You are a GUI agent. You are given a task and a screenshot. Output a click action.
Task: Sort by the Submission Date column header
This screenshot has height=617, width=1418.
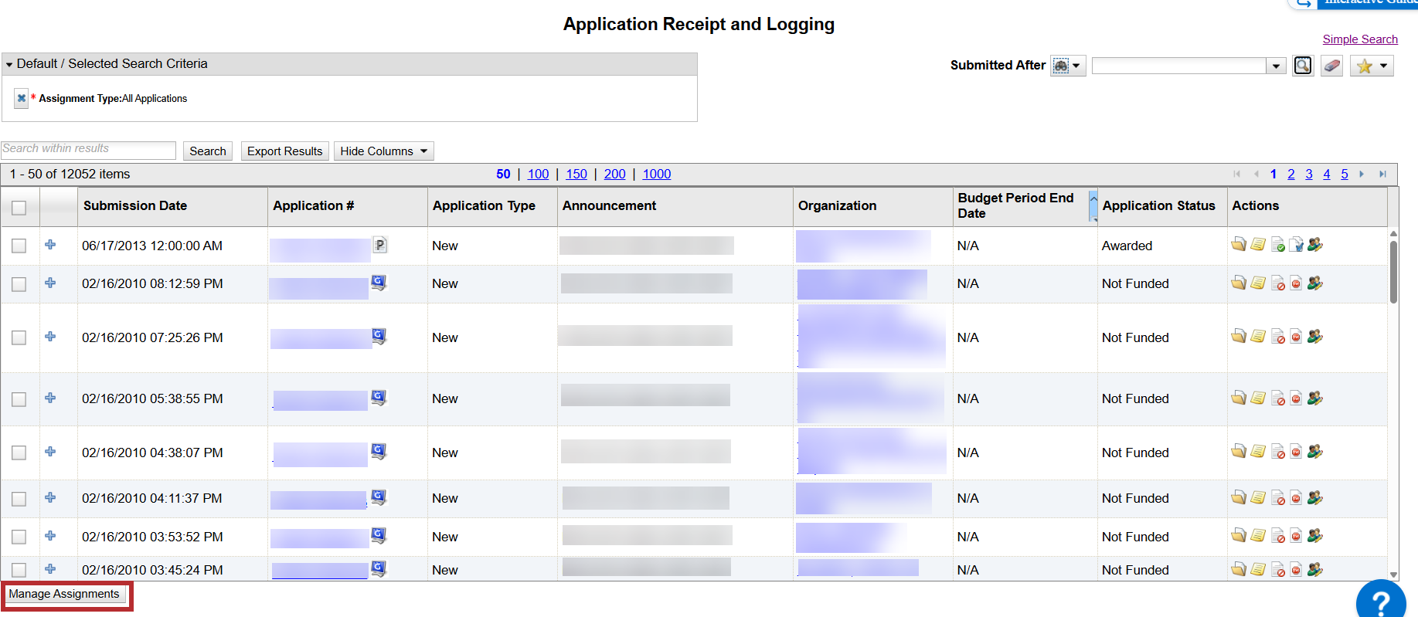[x=135, y=205]
